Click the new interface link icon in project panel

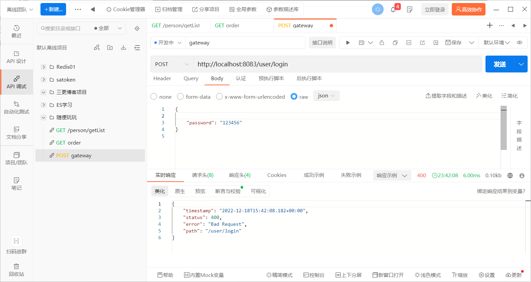pos(97,48)
